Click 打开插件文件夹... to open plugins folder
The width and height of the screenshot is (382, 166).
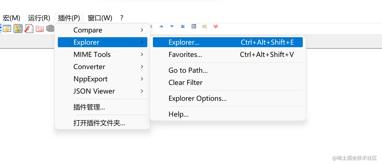(x=99, y=123)
